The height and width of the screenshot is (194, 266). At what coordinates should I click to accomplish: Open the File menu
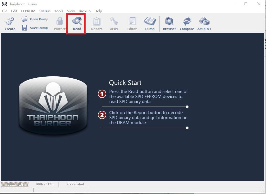click(x=4, y=11)
